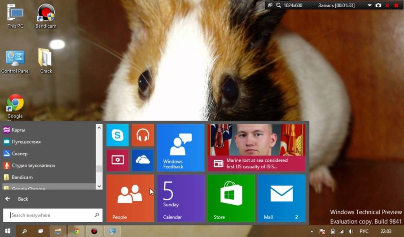The width and height of the screenshot is (404, 237).
Task: Select Карты in the apps list
Action: click(x=18, y=130)
